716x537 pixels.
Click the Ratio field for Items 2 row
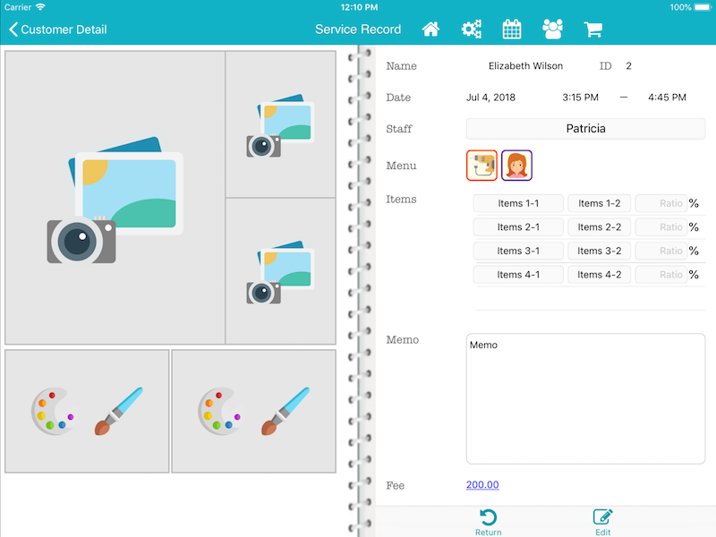coord(661,227)
